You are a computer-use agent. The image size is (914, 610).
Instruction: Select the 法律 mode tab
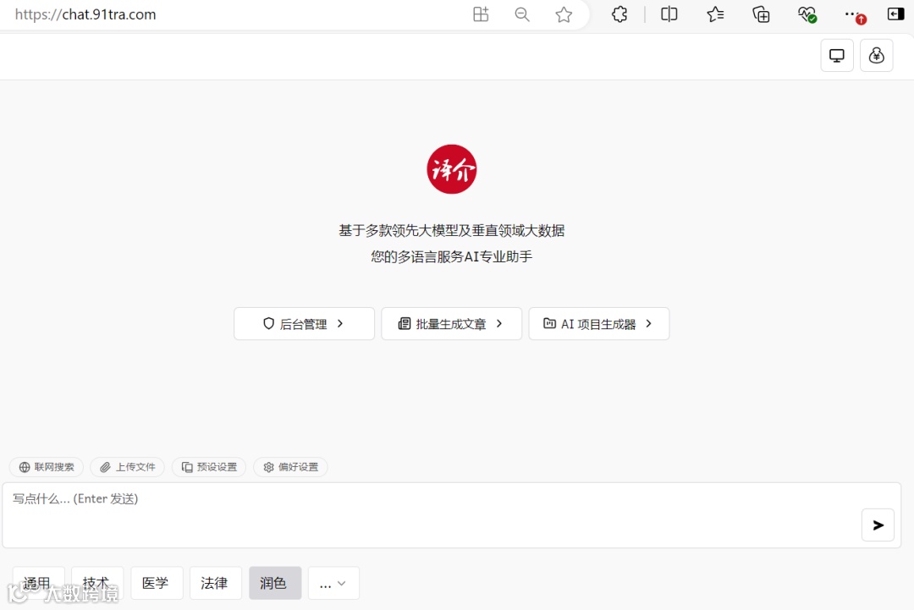[216, 582]
